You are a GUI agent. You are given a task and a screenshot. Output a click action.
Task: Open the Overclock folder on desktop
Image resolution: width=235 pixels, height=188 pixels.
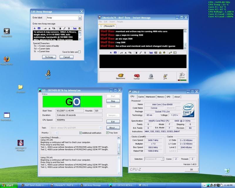click(21, 89)
